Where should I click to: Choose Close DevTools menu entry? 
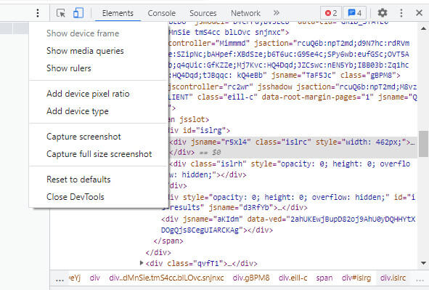[x=99, y=197]
